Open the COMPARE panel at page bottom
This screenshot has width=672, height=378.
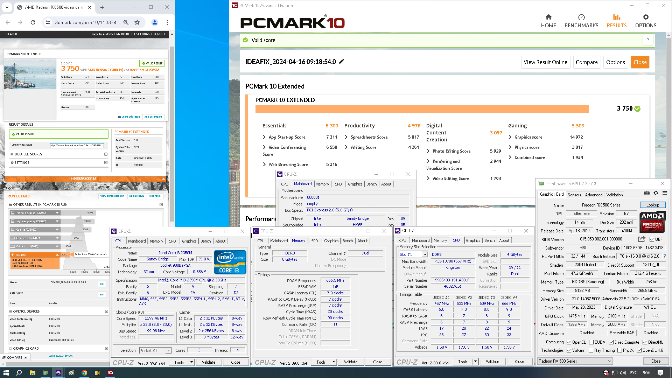[x=15, y=357]
